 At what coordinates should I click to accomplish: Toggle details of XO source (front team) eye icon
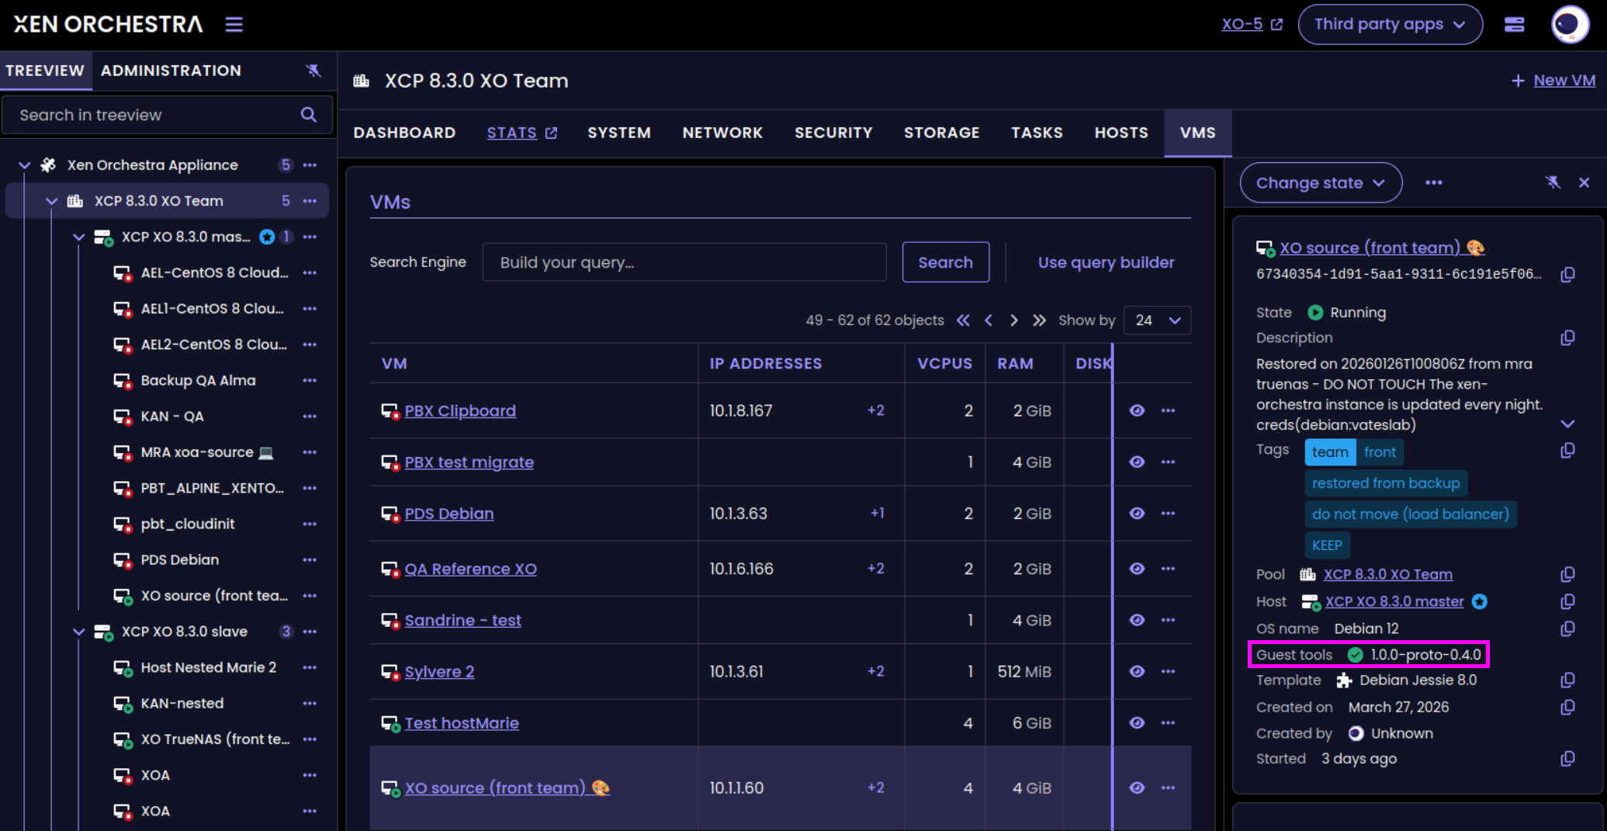(x=1137, y=788)
